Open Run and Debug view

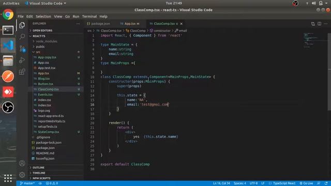22,60
